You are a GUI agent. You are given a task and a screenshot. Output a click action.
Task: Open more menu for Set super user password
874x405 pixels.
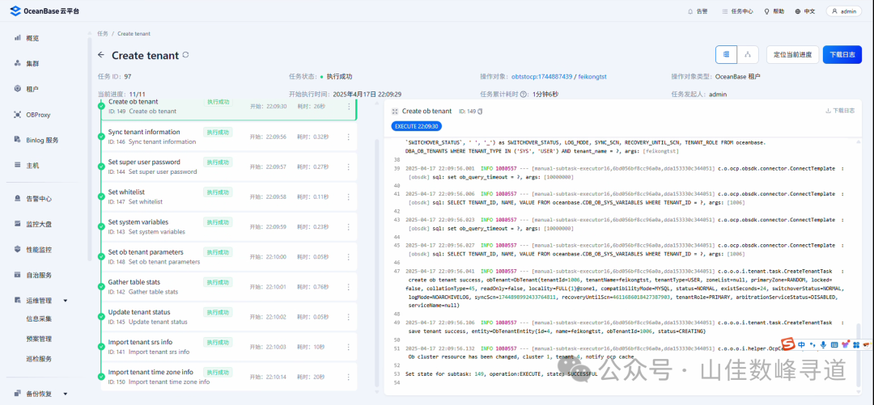click(x=349, y=167)
